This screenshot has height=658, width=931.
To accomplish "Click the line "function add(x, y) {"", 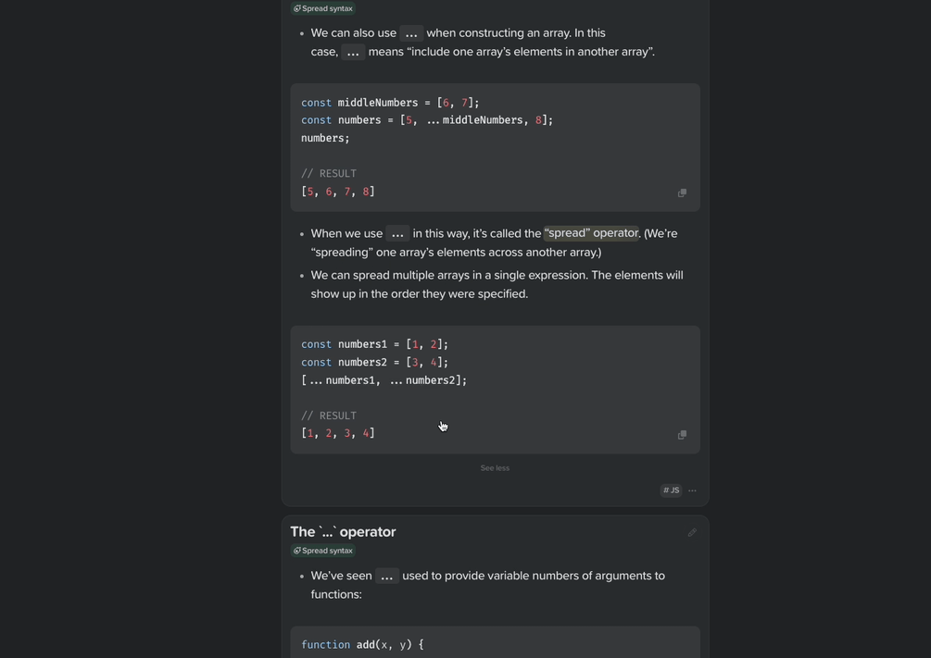I will pyautogui.click(x=362, y=645).
